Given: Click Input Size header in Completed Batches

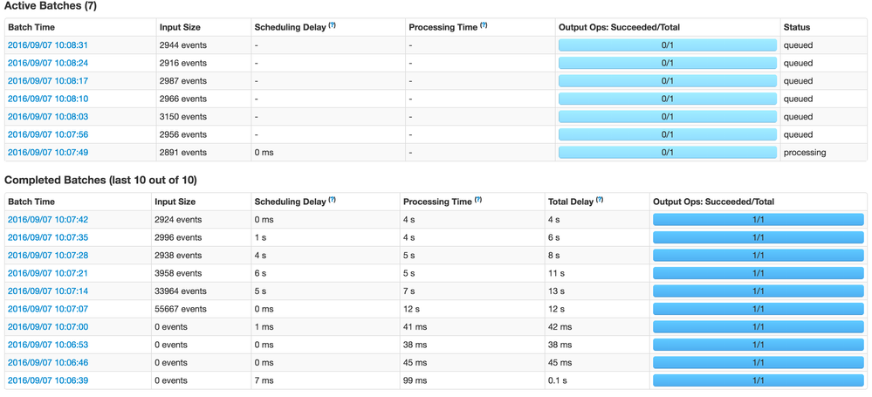Looking at the screenshot, I should point(175,202).
